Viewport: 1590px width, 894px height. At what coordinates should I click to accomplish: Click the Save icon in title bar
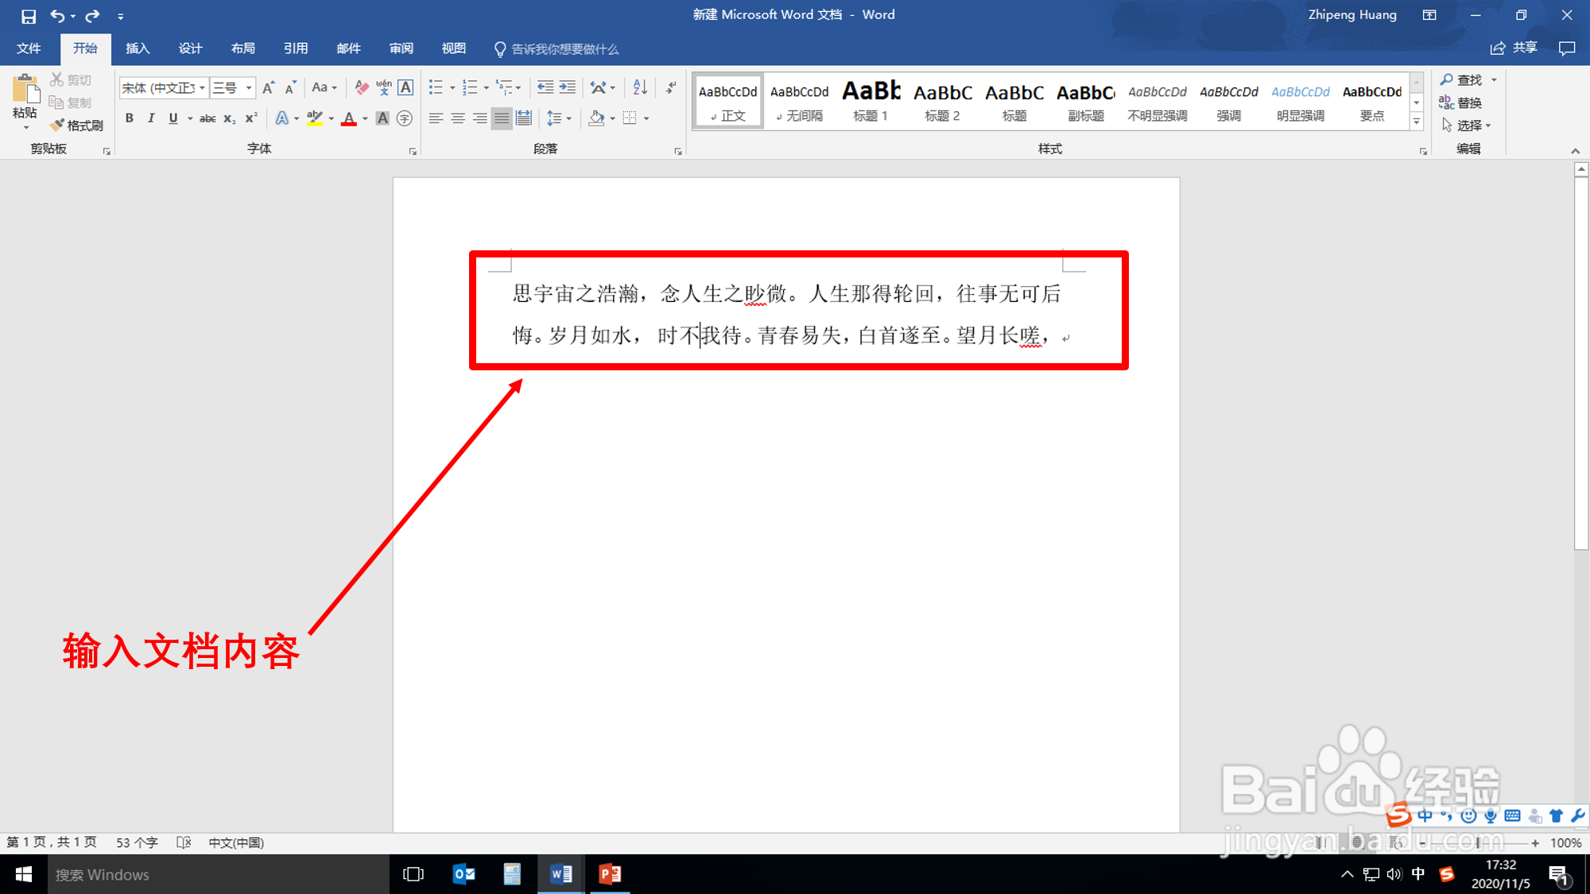pyautogui.click(x=29, y=16)
